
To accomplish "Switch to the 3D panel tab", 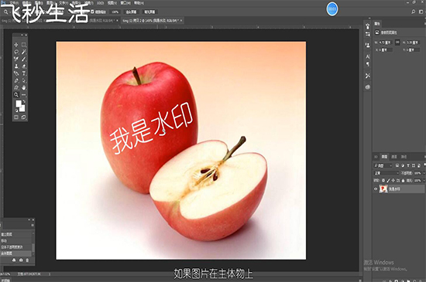I will [376, 157].
